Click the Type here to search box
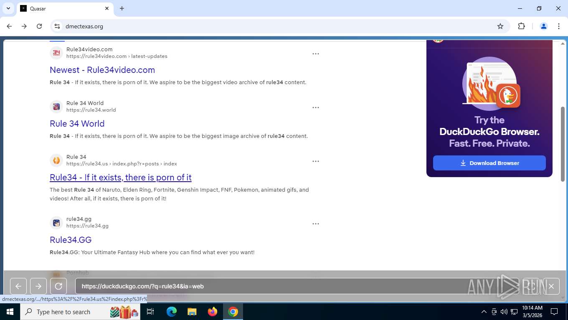The height and width of the screenshot is (320, 568). [80, 312]
